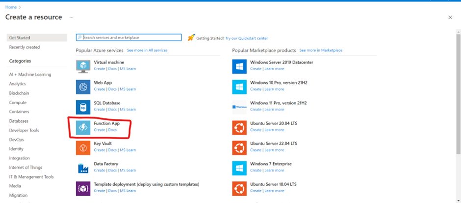Click the Windows Server 2019 Datacenter icon
The image size is (461, 203).
[x=239, y=67]
